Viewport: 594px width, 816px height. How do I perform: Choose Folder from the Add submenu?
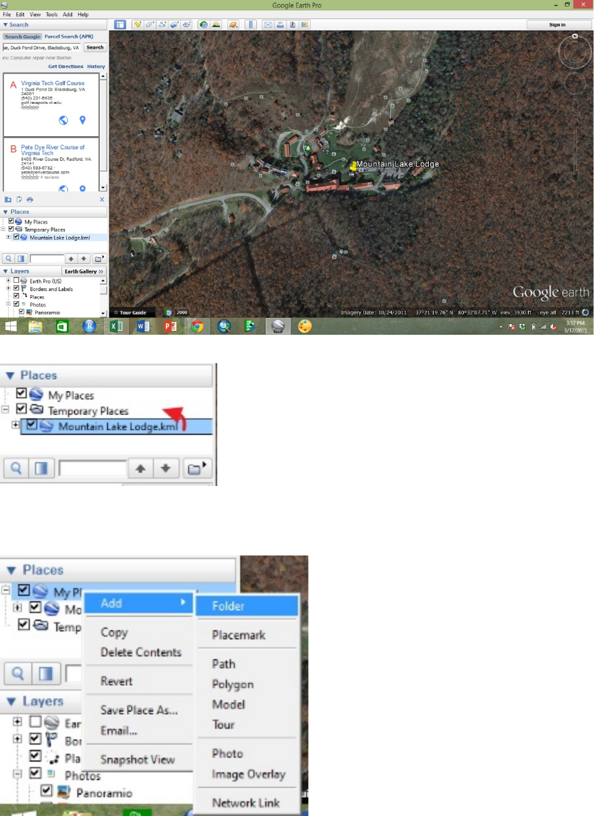tap(247, 606)
